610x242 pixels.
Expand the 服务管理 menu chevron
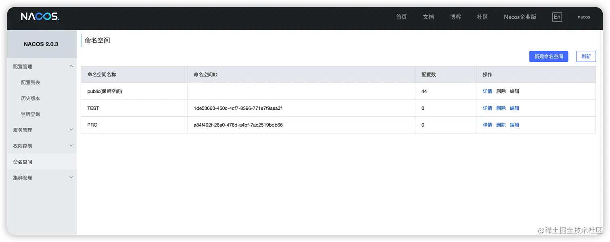71,130
